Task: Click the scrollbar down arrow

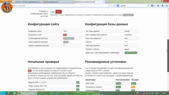Action: 168,90
